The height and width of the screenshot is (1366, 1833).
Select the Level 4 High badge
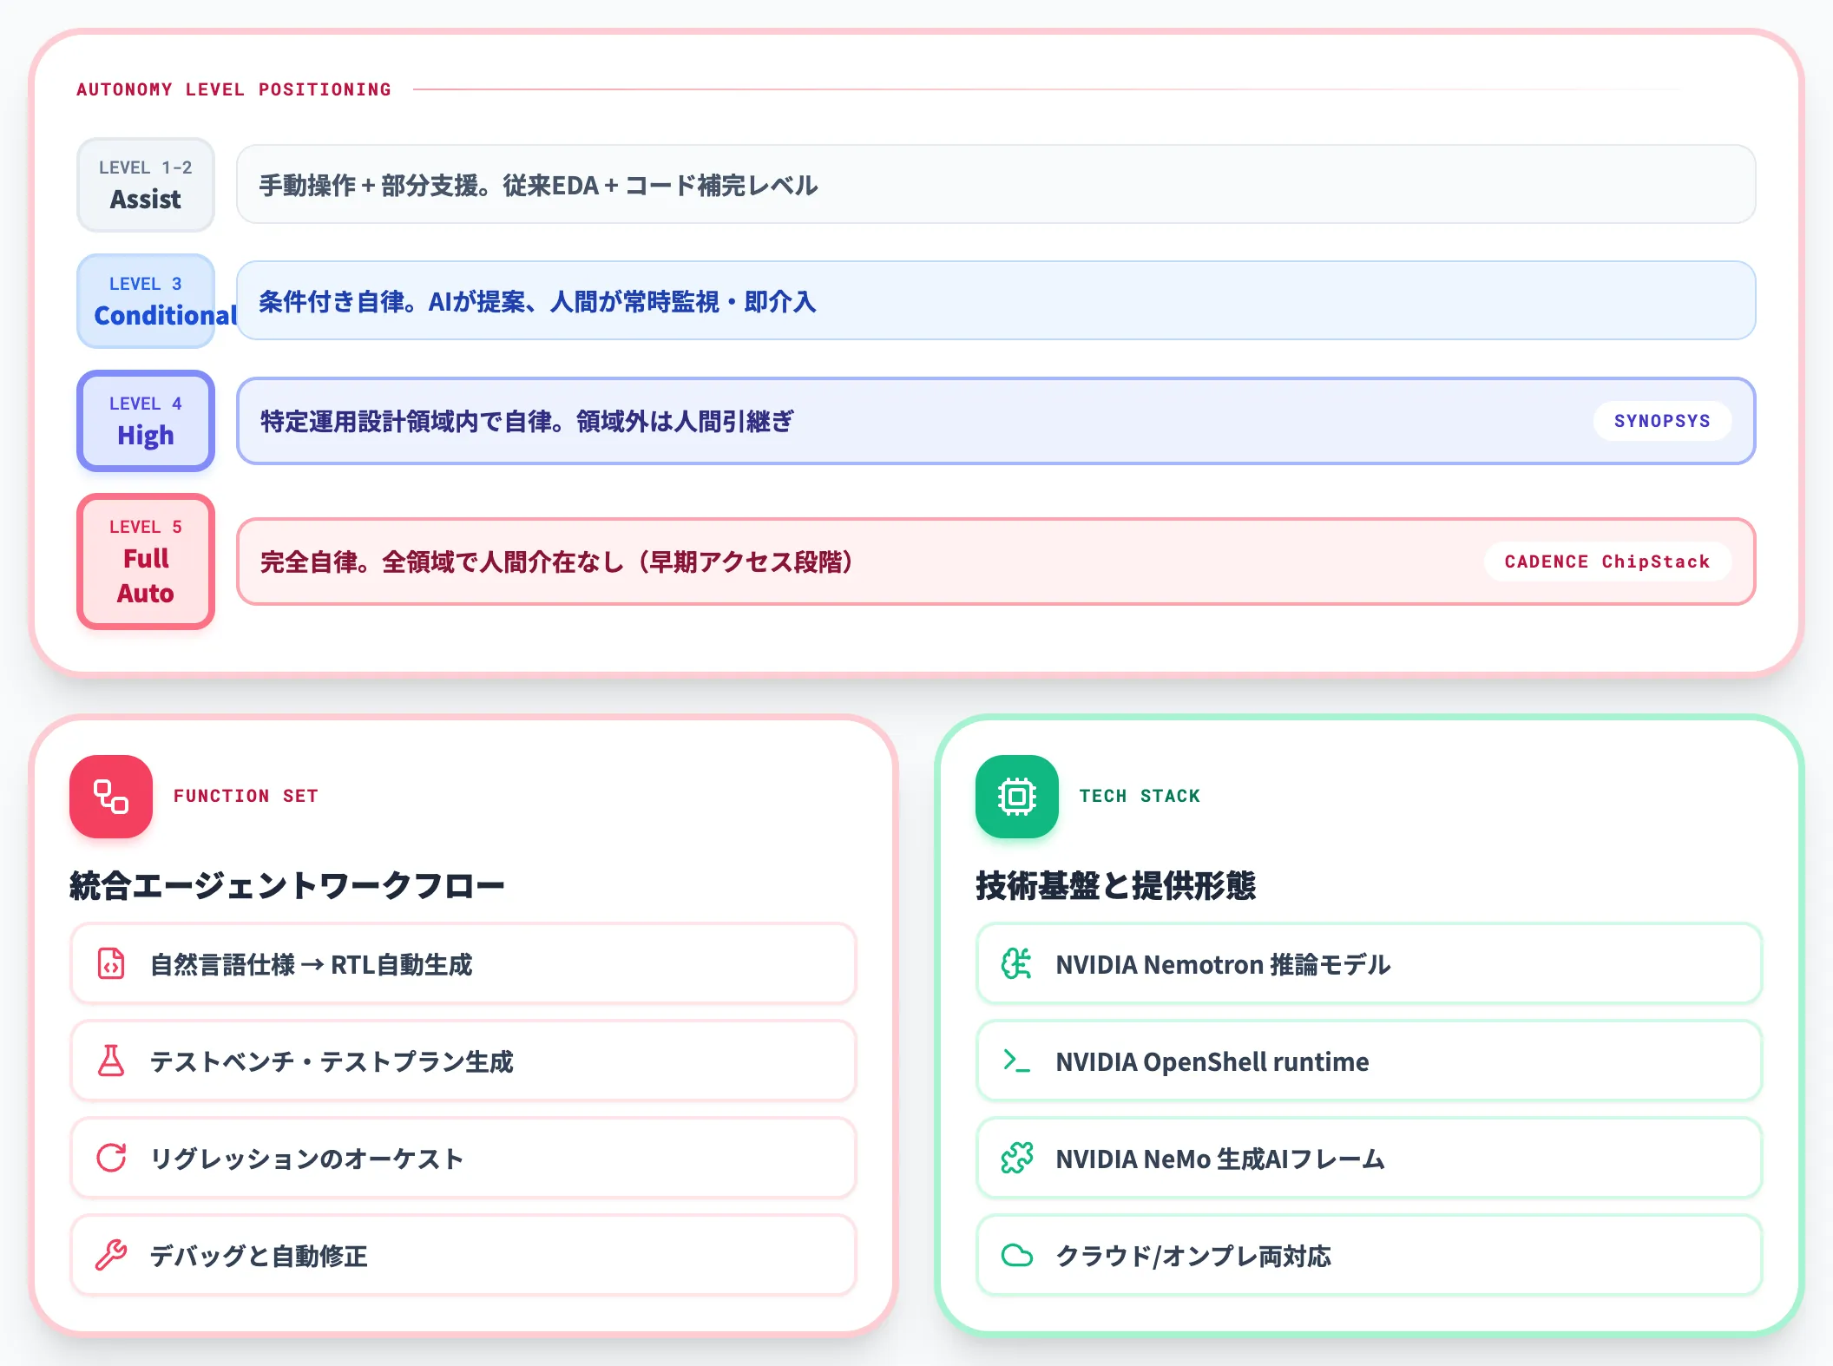pyautogui.click(x=146, y=421)
